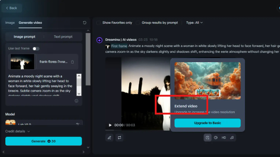The image size is (280, 157).
Task: Click the add soundtrack music icon
Action: click(x=232, y=137)
